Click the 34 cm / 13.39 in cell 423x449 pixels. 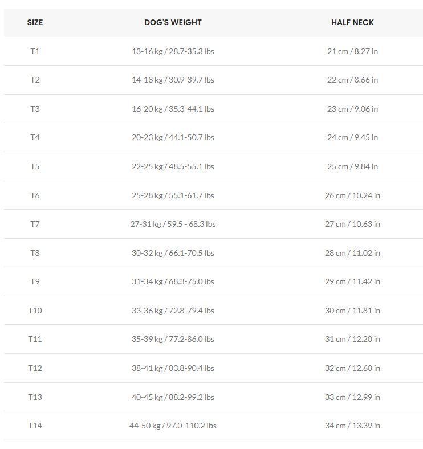[352, 426]
